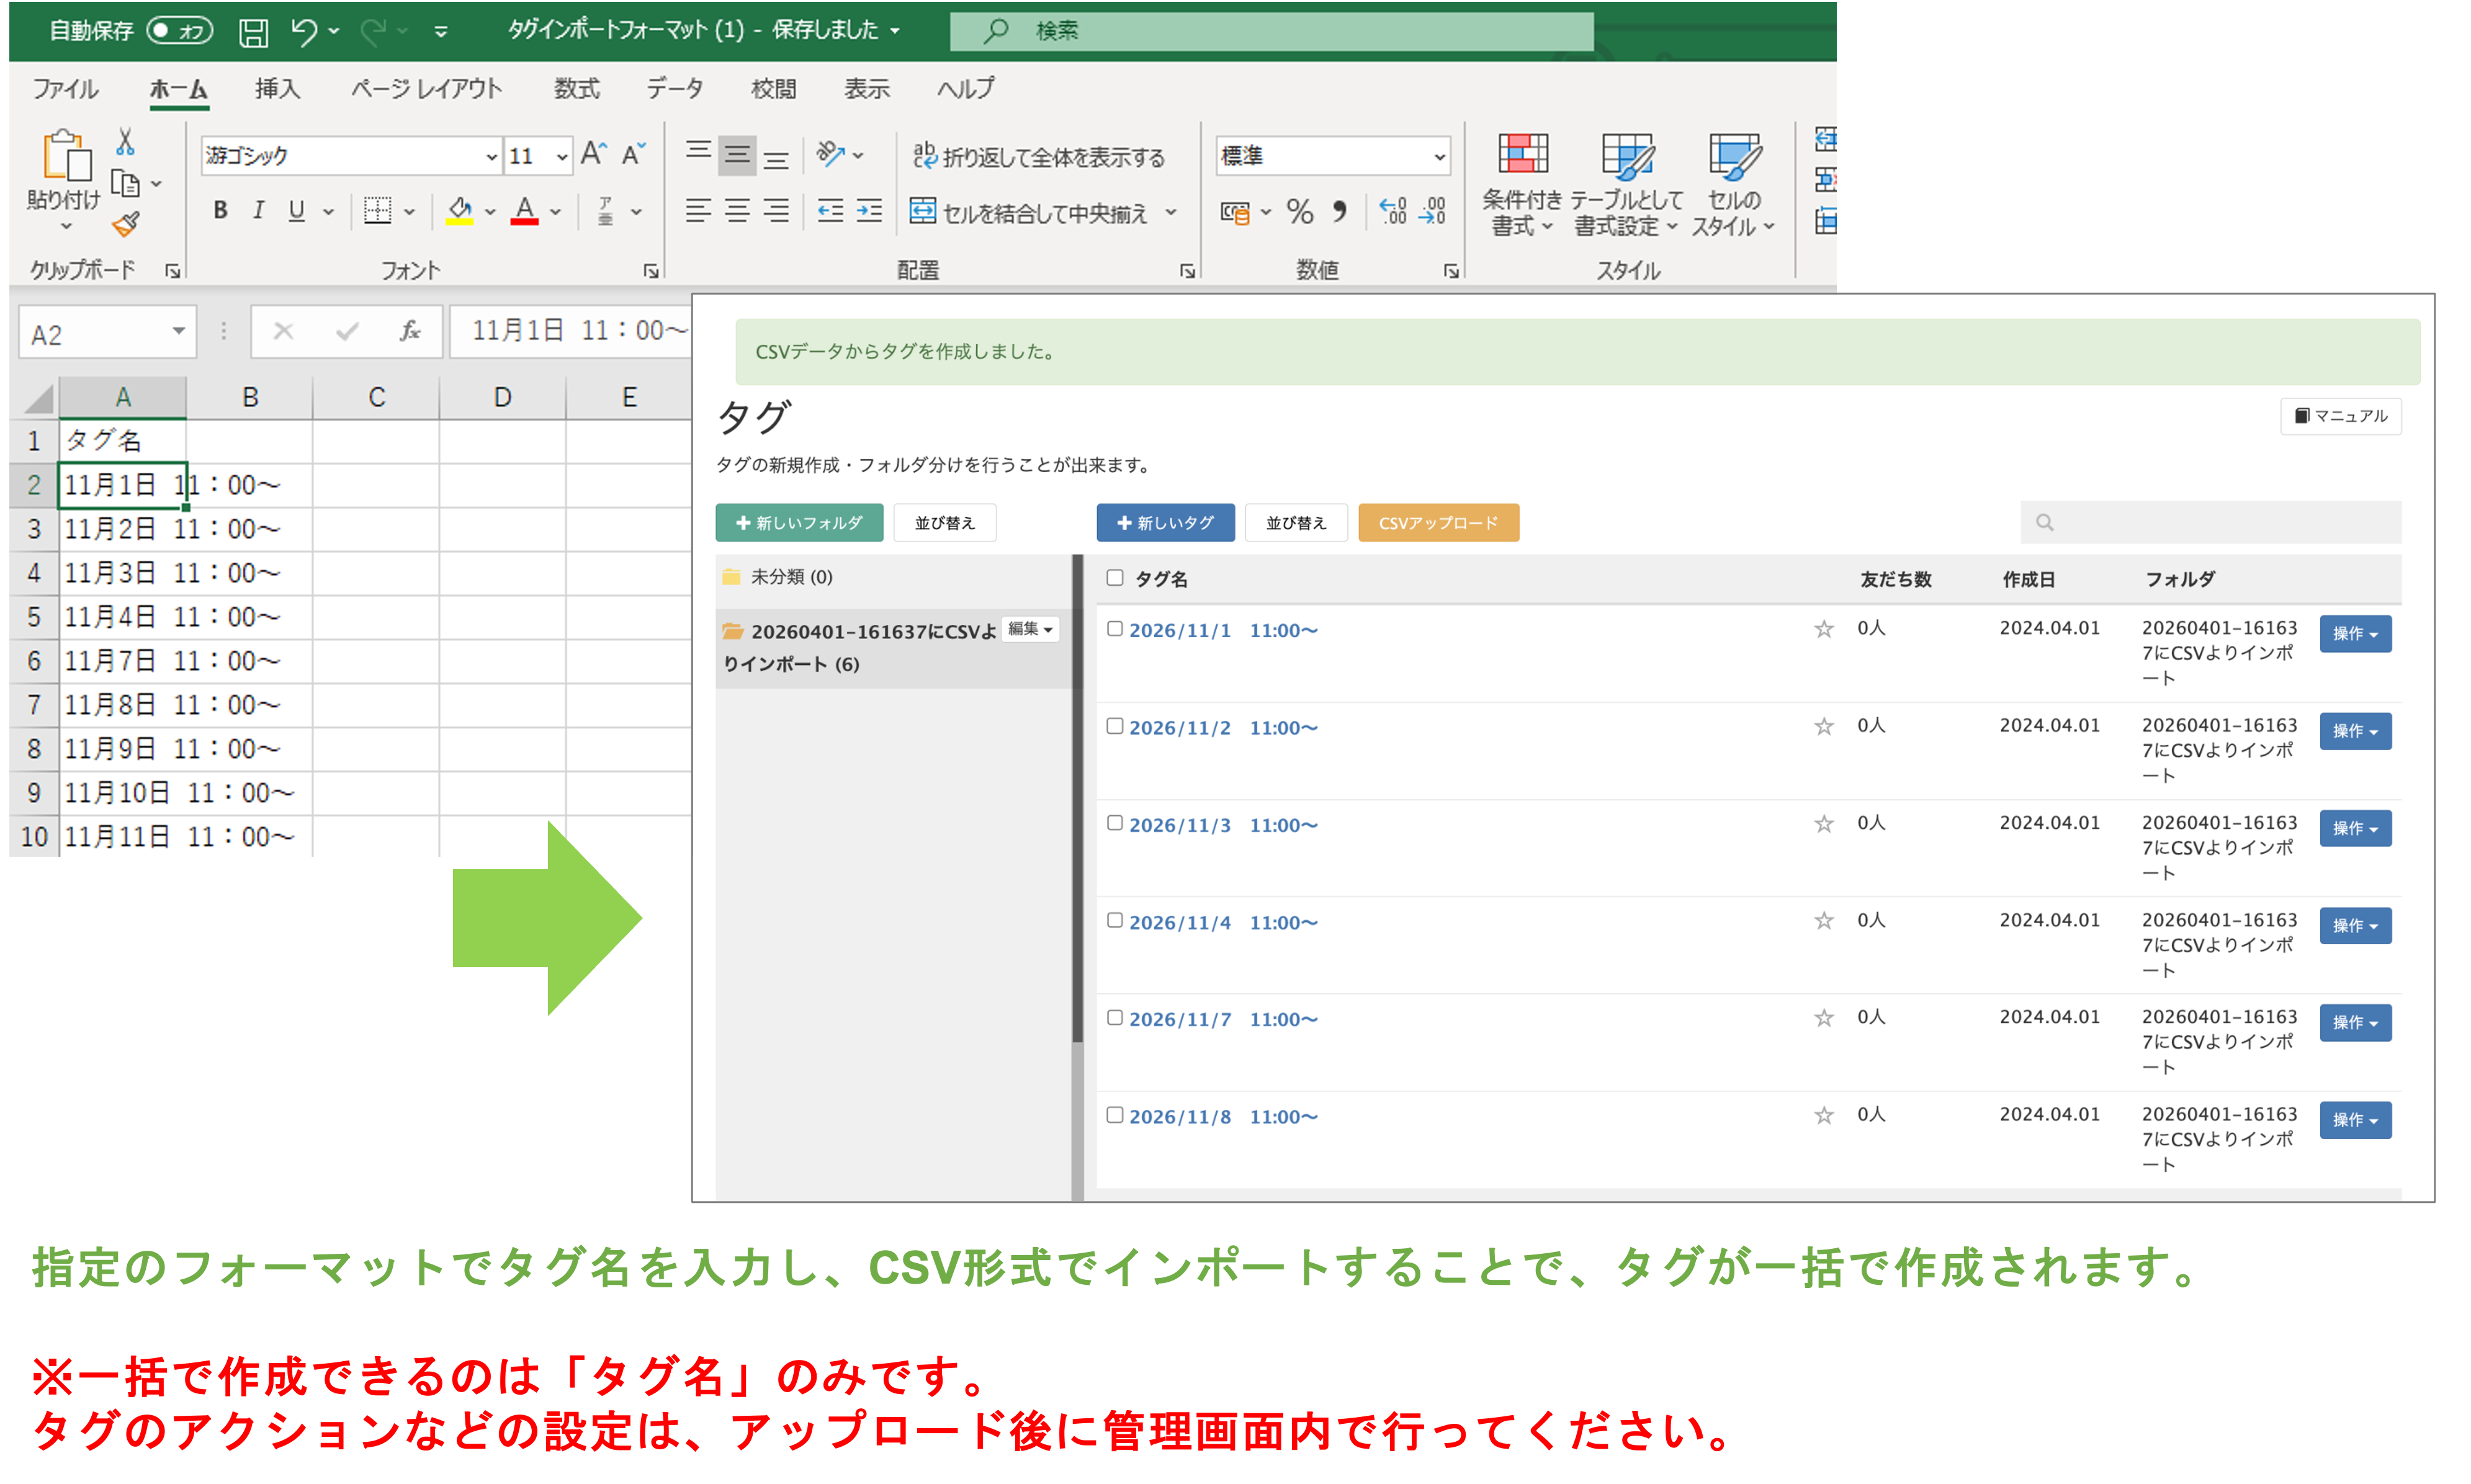2471x1484 pixels.
Task: Open the font name dropdown
Action: point(491,157)
